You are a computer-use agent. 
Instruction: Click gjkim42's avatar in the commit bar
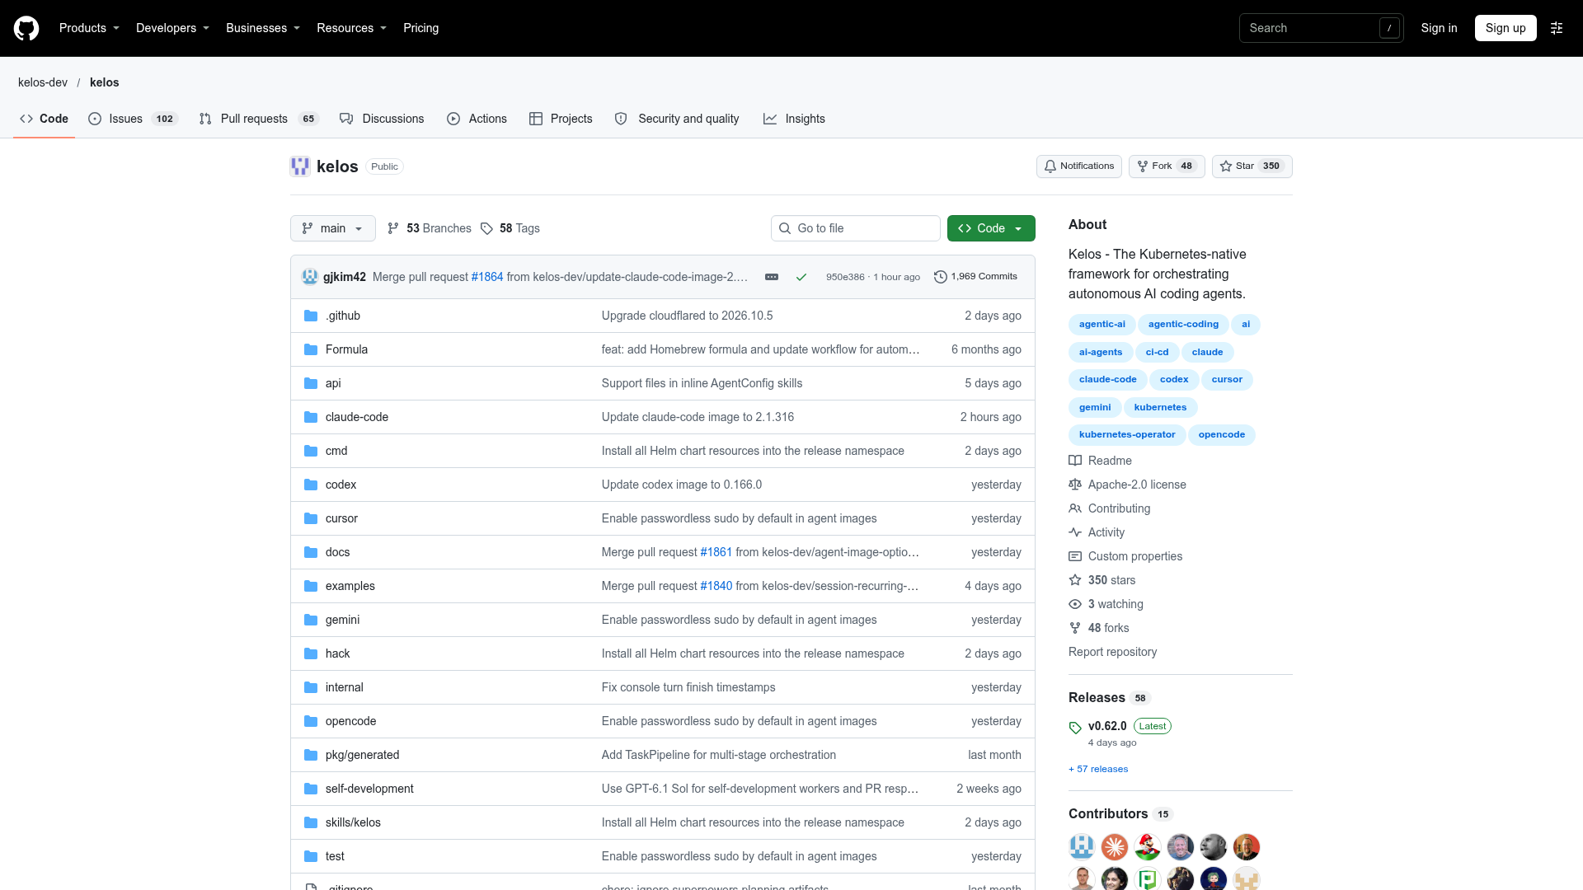click(310, 277)
